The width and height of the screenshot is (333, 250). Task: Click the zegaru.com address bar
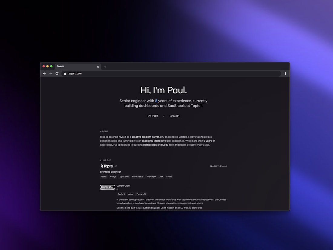click(x=171, y=74)
